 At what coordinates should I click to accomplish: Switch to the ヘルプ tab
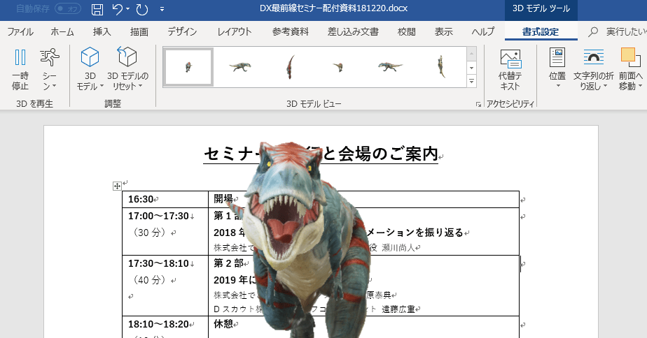click(x=482, y=31)
